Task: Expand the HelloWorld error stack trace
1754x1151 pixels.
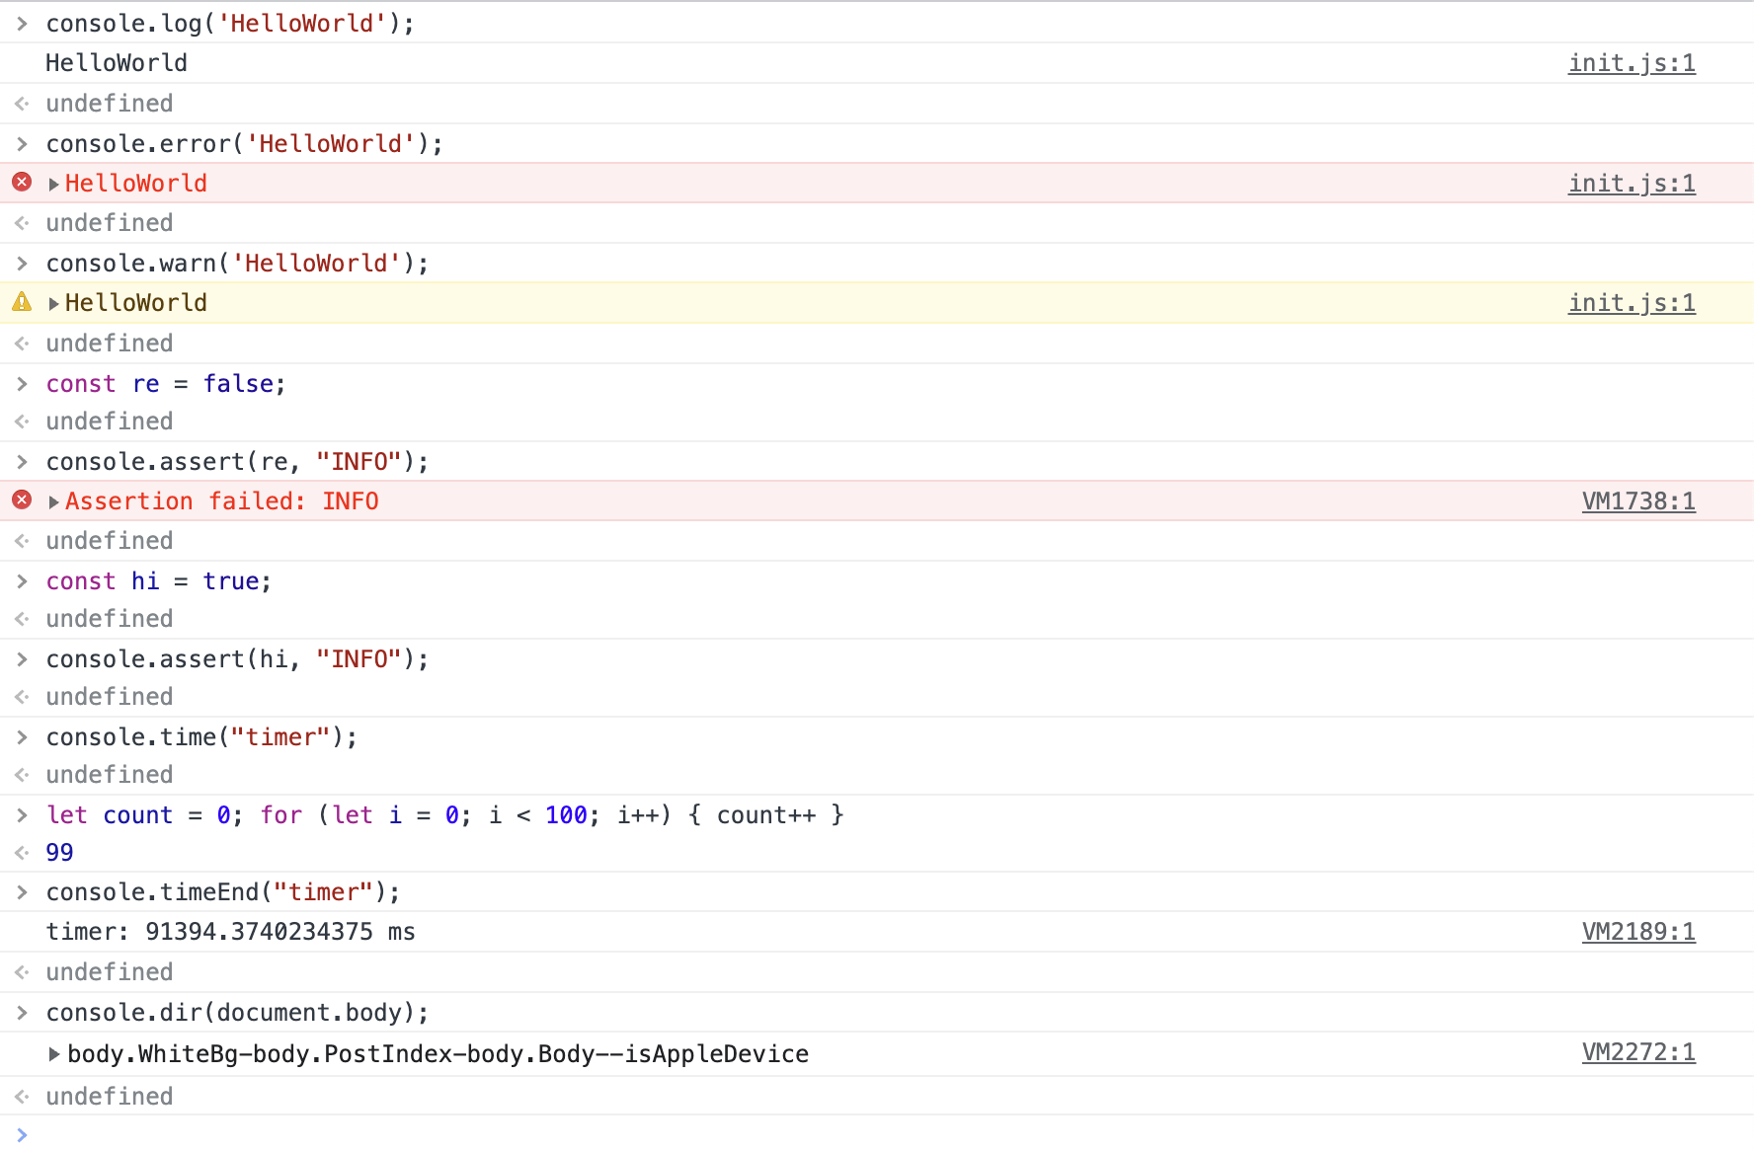Action: [x=54, y=184]
